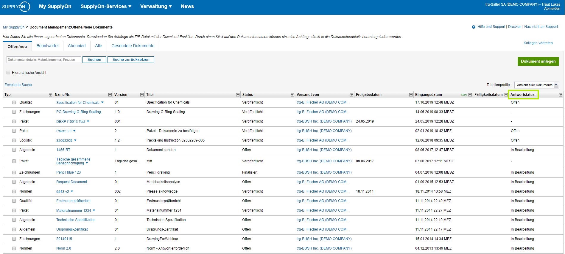Focus the document search input field
Viewport: 565px width, 254px height.
click(x=44, y=60)
